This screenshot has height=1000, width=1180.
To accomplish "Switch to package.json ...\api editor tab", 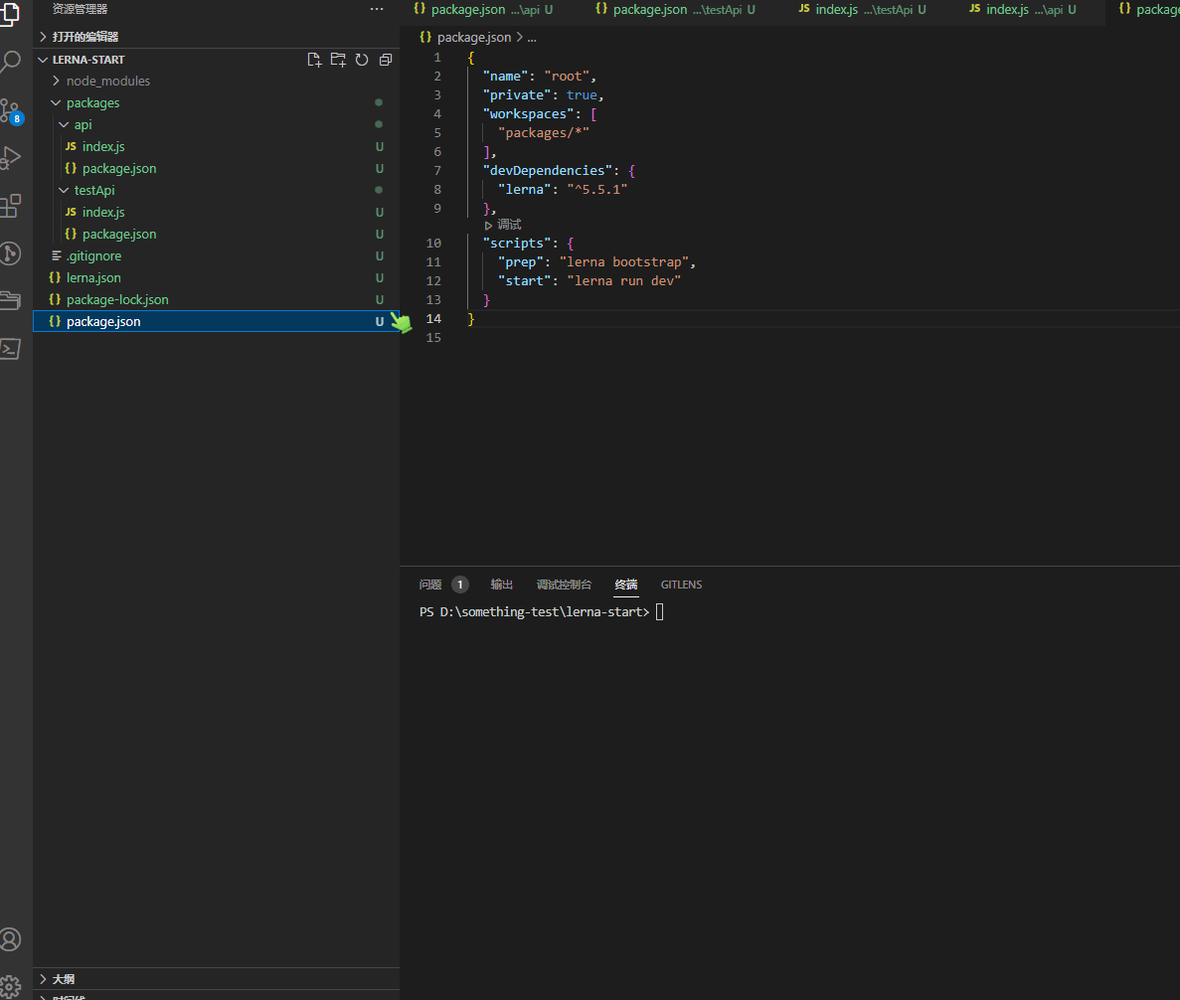I will point(483,10).
